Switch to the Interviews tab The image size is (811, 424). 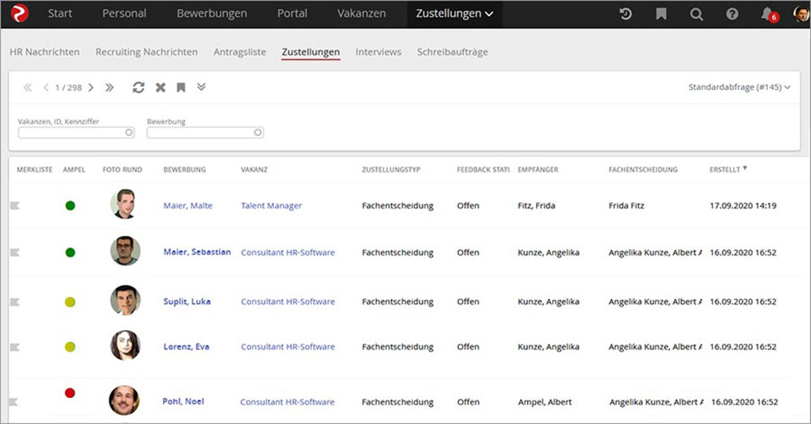[x=378, y=52]
